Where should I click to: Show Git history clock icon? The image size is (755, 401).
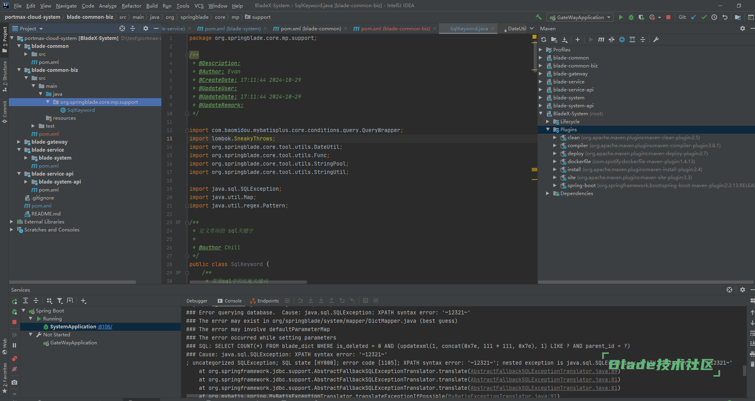pos(714,17)
